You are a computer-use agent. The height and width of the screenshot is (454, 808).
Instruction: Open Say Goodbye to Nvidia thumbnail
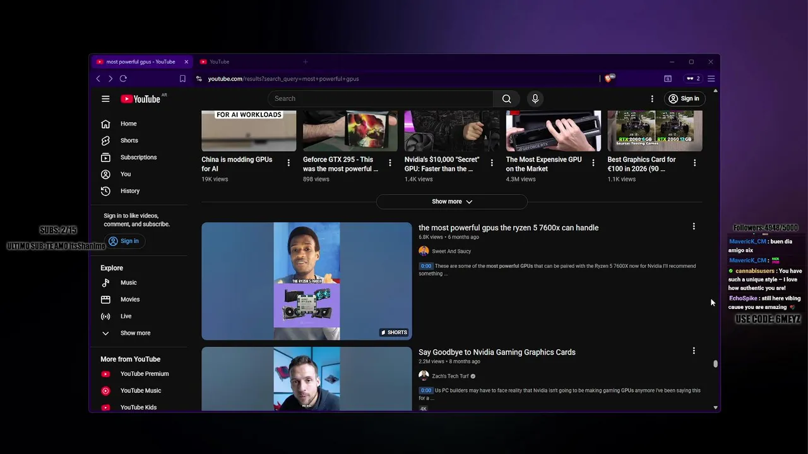coord(307,379)
